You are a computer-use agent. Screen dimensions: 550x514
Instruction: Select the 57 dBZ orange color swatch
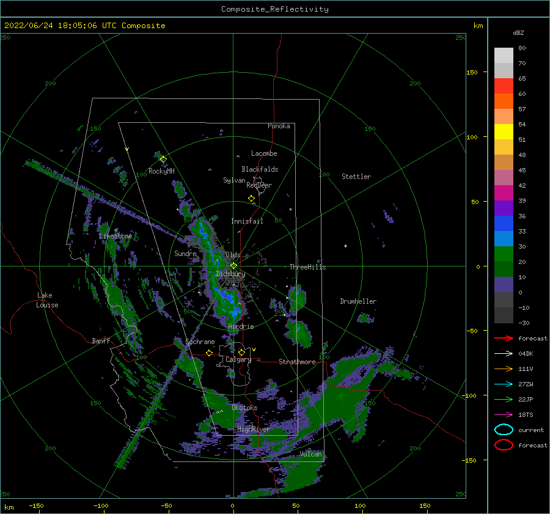tap(504, 101)
